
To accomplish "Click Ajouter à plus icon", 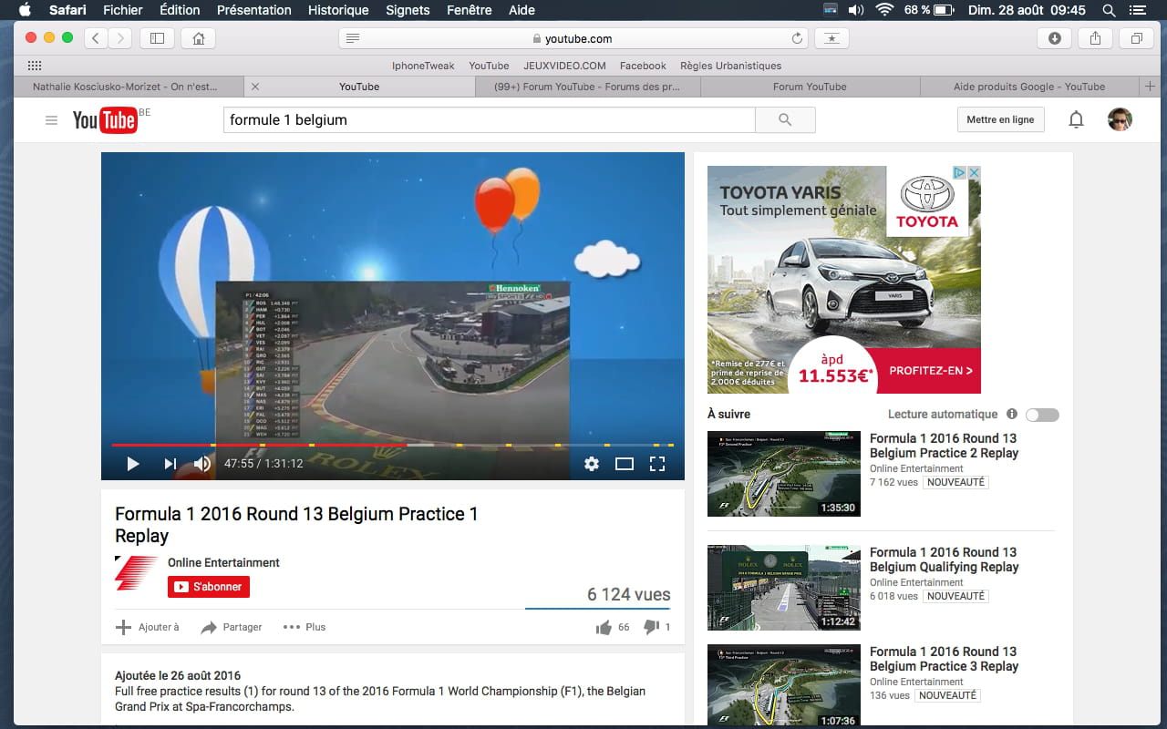I will pyautogui.click(x=123, y=627).
